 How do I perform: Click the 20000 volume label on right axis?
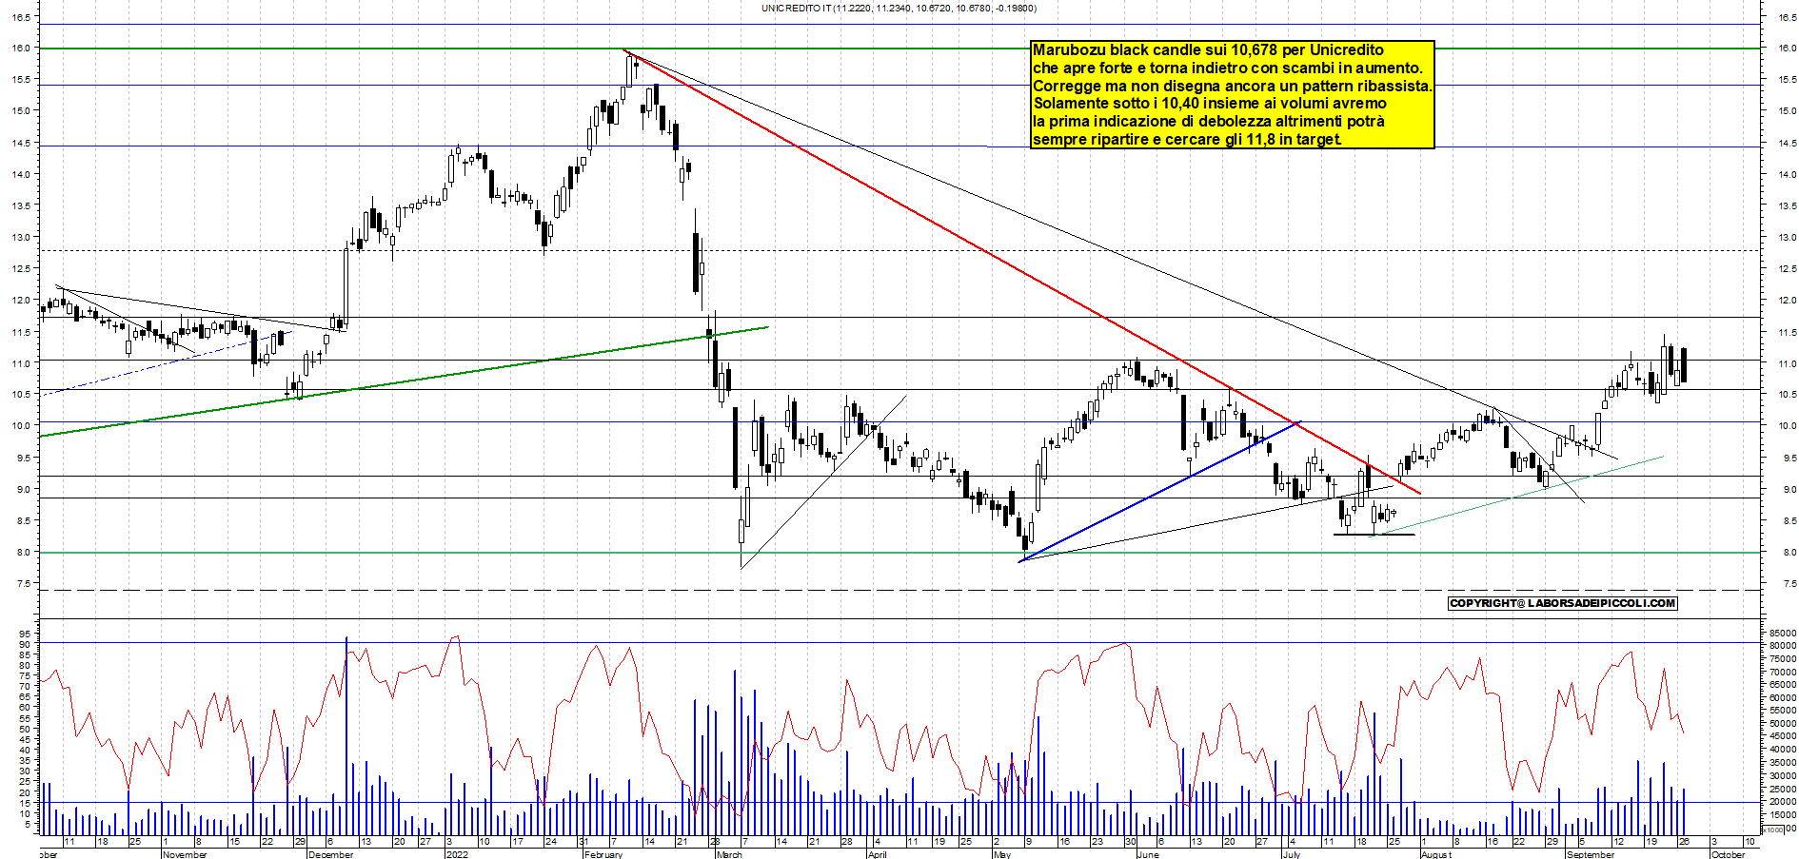point(1782,801)
